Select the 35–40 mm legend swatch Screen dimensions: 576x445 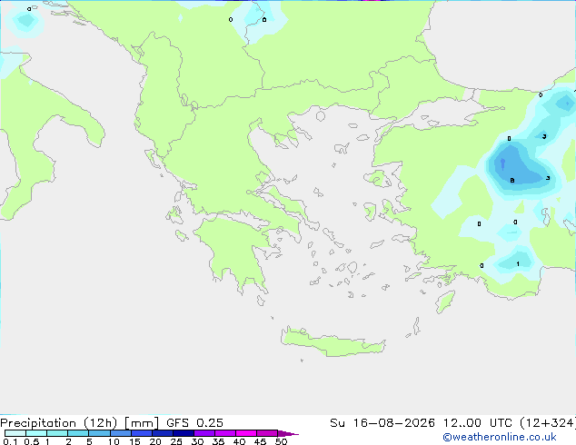coord(225,433)
